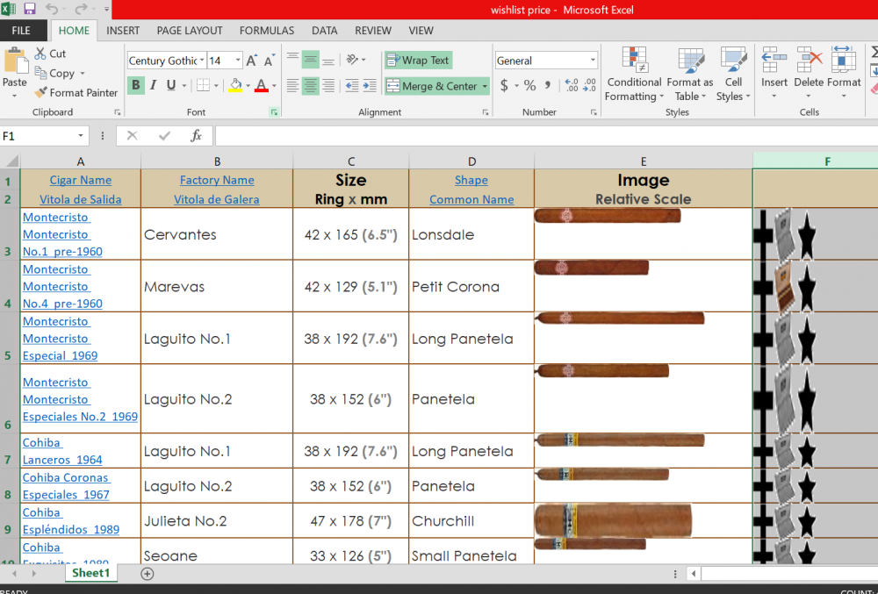
Task: Open Cell Styles gallery
Action: (733, 75)
